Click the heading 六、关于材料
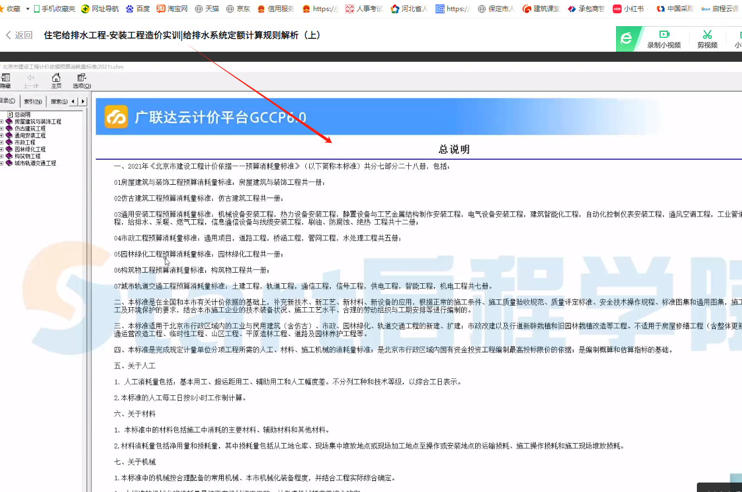Viewport: 742px width, 492px height. [x=135, y=414]
